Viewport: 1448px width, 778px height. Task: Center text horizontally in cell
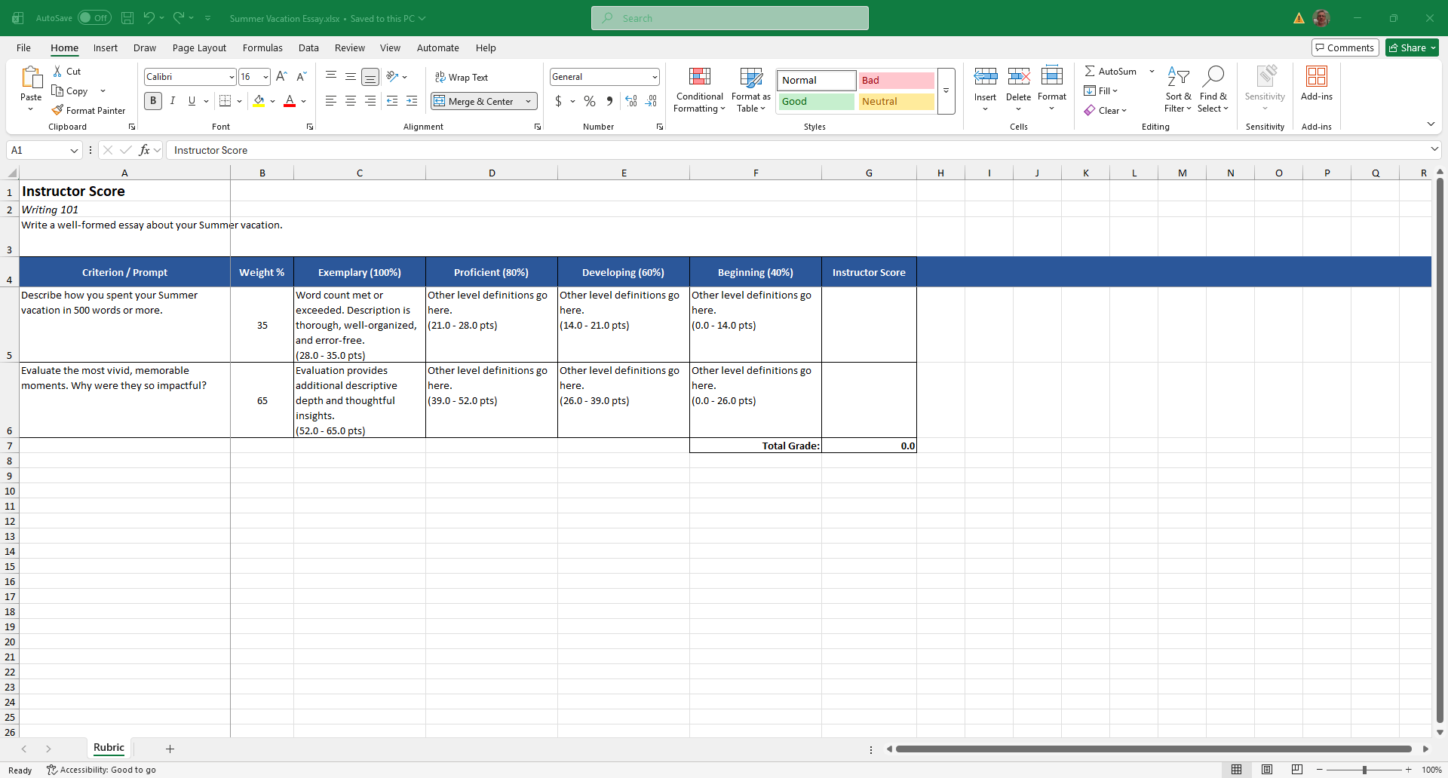[x=351, y=101]
